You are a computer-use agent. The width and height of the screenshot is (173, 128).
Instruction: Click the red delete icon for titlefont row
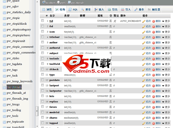pos(154,38)
